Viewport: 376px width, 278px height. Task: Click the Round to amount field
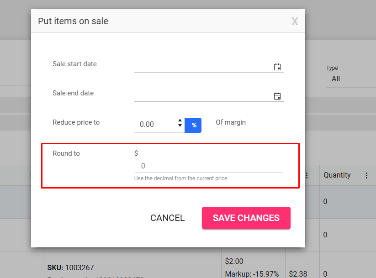pyautogui.click(x=209, y=166)
